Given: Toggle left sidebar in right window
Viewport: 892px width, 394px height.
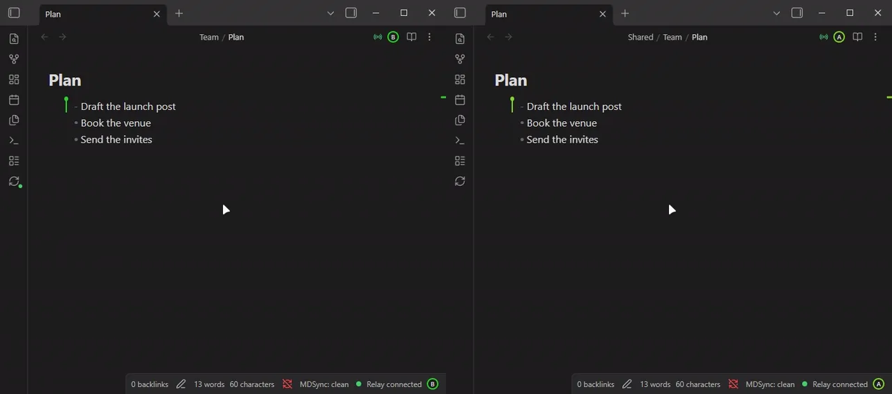Looking at the screenshot, I should click(x=460, y=13).
